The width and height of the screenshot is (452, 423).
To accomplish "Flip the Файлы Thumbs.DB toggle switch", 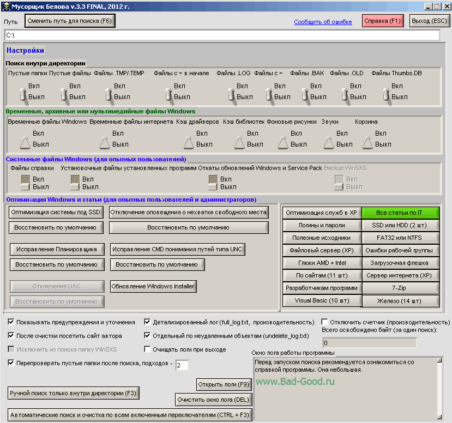I will 386,94.
